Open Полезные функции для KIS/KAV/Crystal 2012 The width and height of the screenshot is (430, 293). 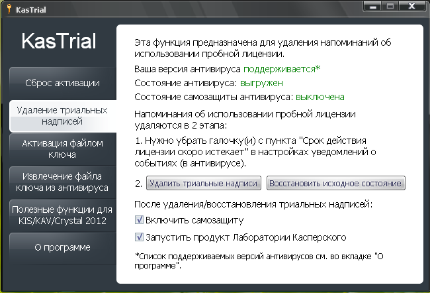point(63,215)
